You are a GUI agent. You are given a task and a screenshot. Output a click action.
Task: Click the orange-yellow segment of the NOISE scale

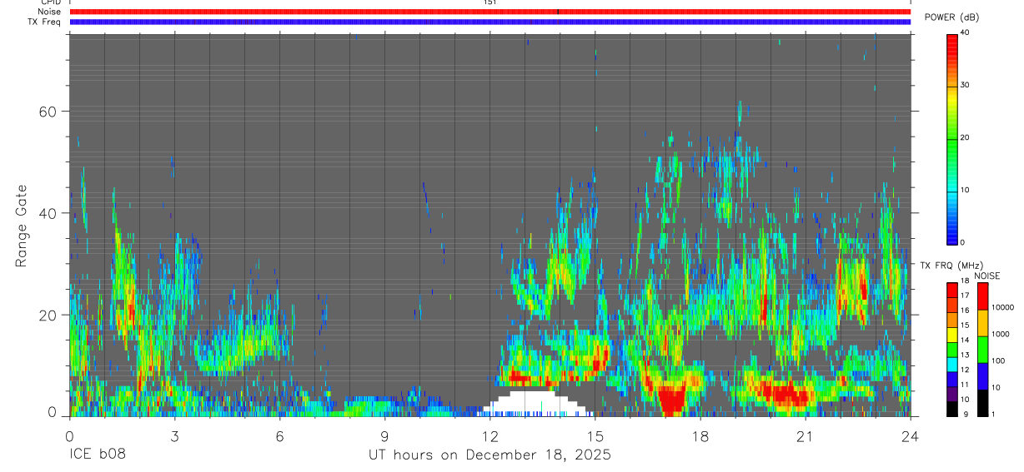pyautogui.click(x=982, y=323)
